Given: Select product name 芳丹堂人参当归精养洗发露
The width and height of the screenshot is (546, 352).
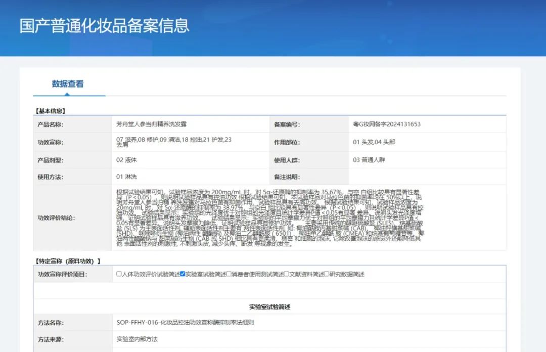Looking at the screenshot, I should 152,124.
